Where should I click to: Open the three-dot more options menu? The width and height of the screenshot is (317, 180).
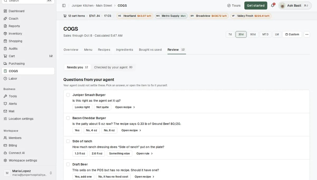coord(307,34)
